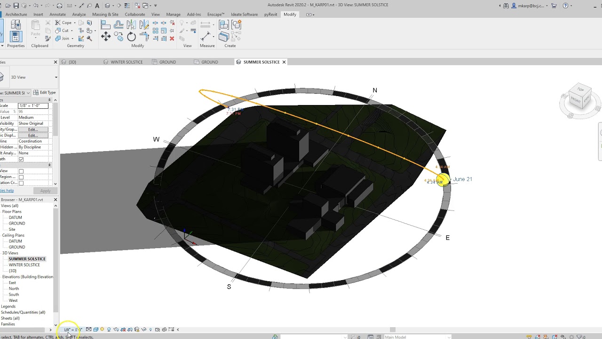Pick the Align tool in Modify panel

(x=106, y=25)
